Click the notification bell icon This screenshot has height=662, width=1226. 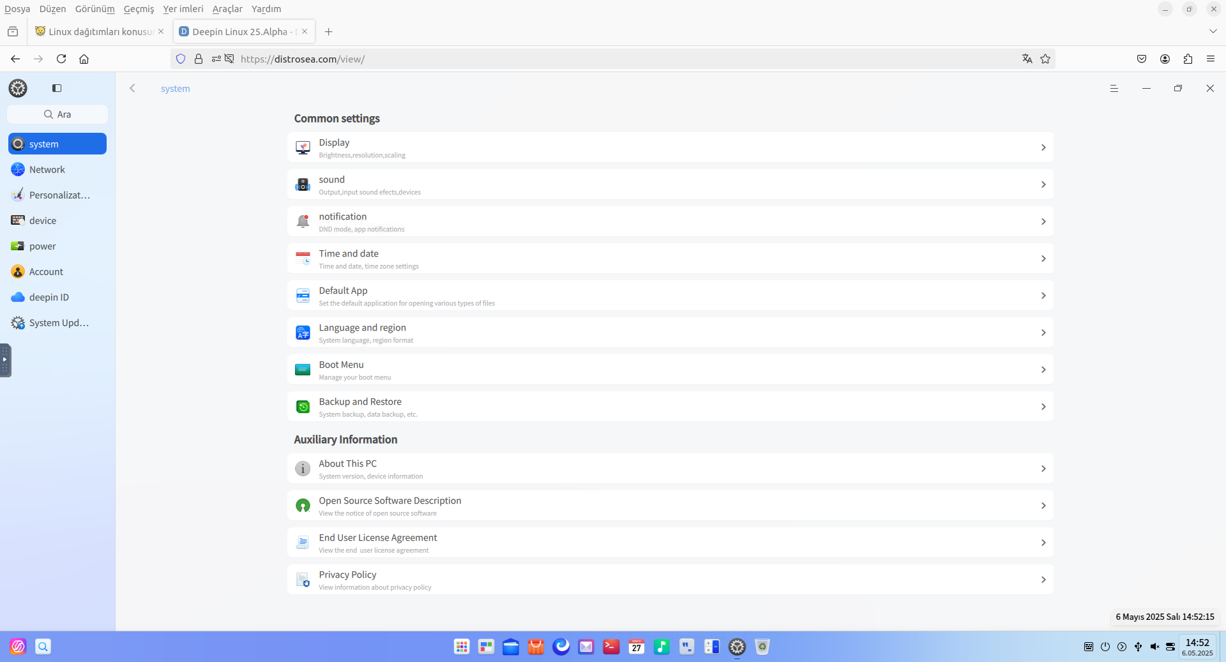(303, 222)
